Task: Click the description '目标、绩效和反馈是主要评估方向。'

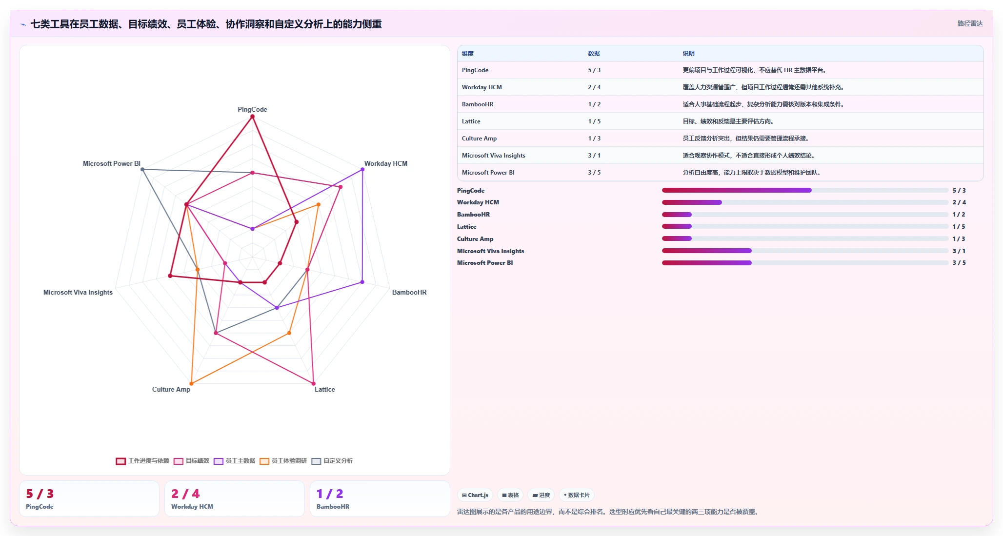Action: 729,121
